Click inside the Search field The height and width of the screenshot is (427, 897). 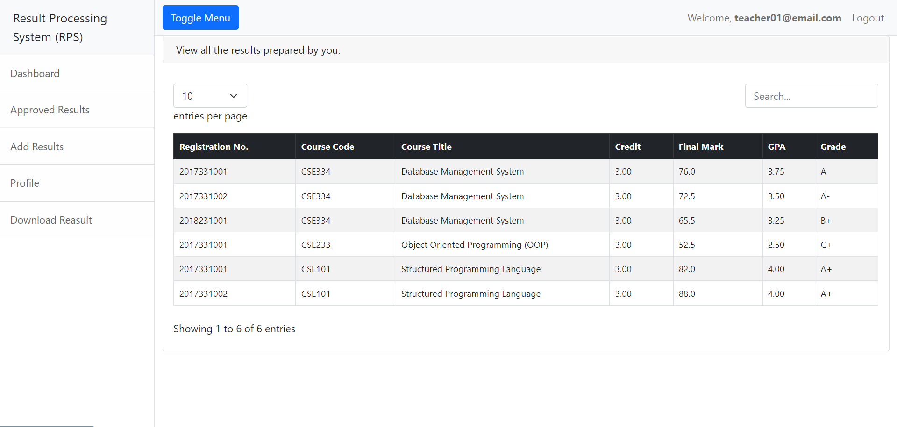pos(811,96)
